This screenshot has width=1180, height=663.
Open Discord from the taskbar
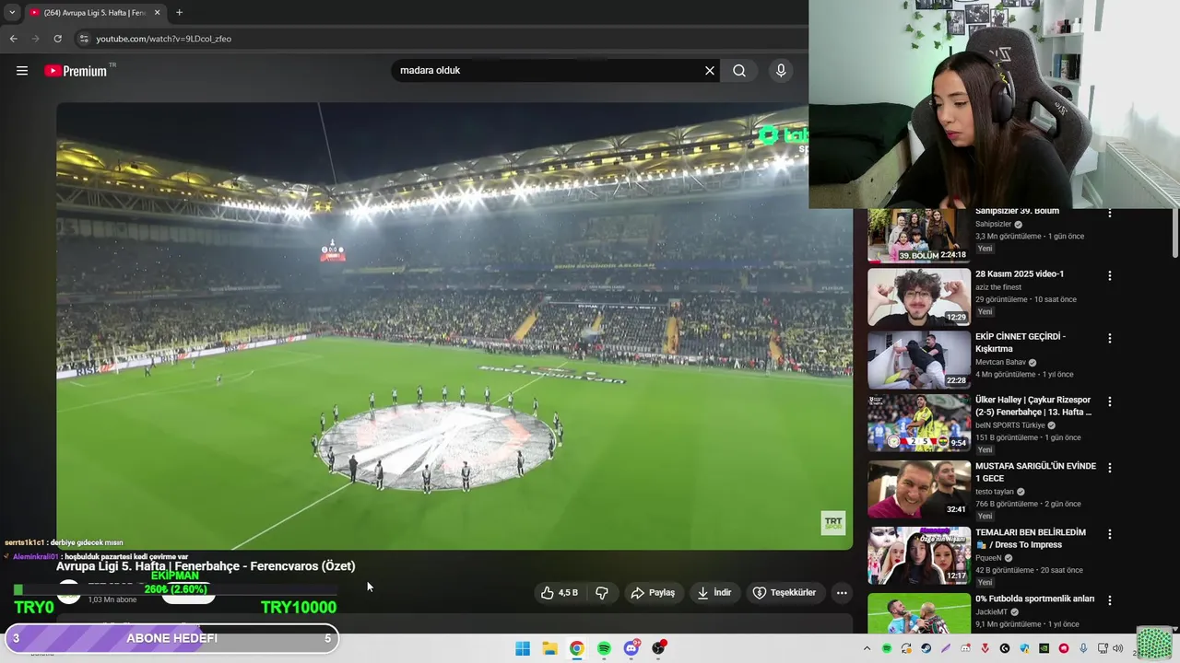coord(631,648)
